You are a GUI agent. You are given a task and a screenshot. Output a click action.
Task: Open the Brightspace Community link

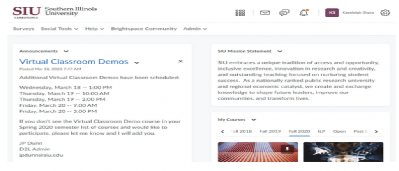[144, 29]
